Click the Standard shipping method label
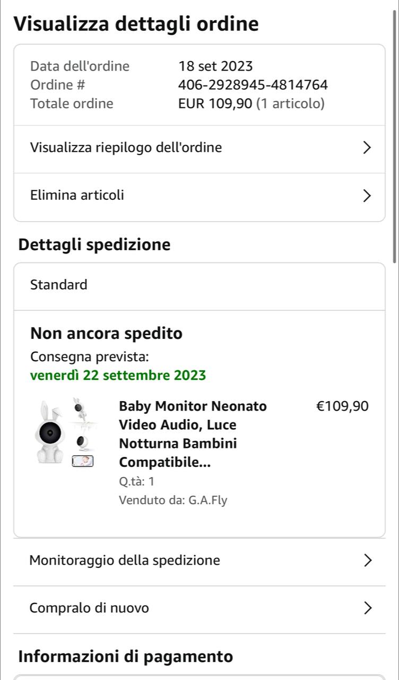The width and height of the screenshot is (399, 680). pyautogui.click(x=59, y=285)
